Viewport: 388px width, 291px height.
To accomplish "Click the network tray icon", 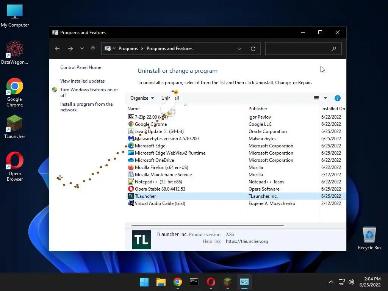I will [342, 282].
